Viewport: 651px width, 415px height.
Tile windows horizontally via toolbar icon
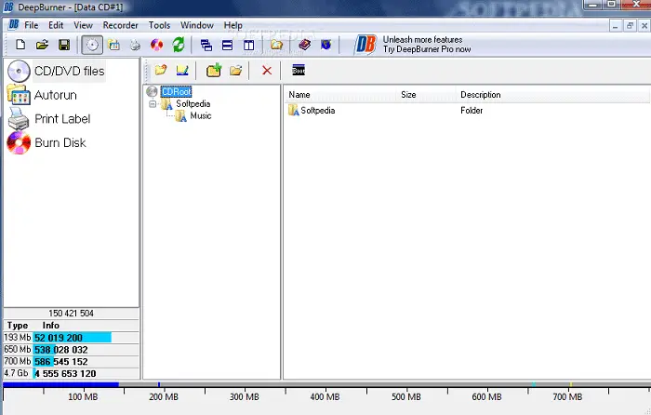pos(227,45)
